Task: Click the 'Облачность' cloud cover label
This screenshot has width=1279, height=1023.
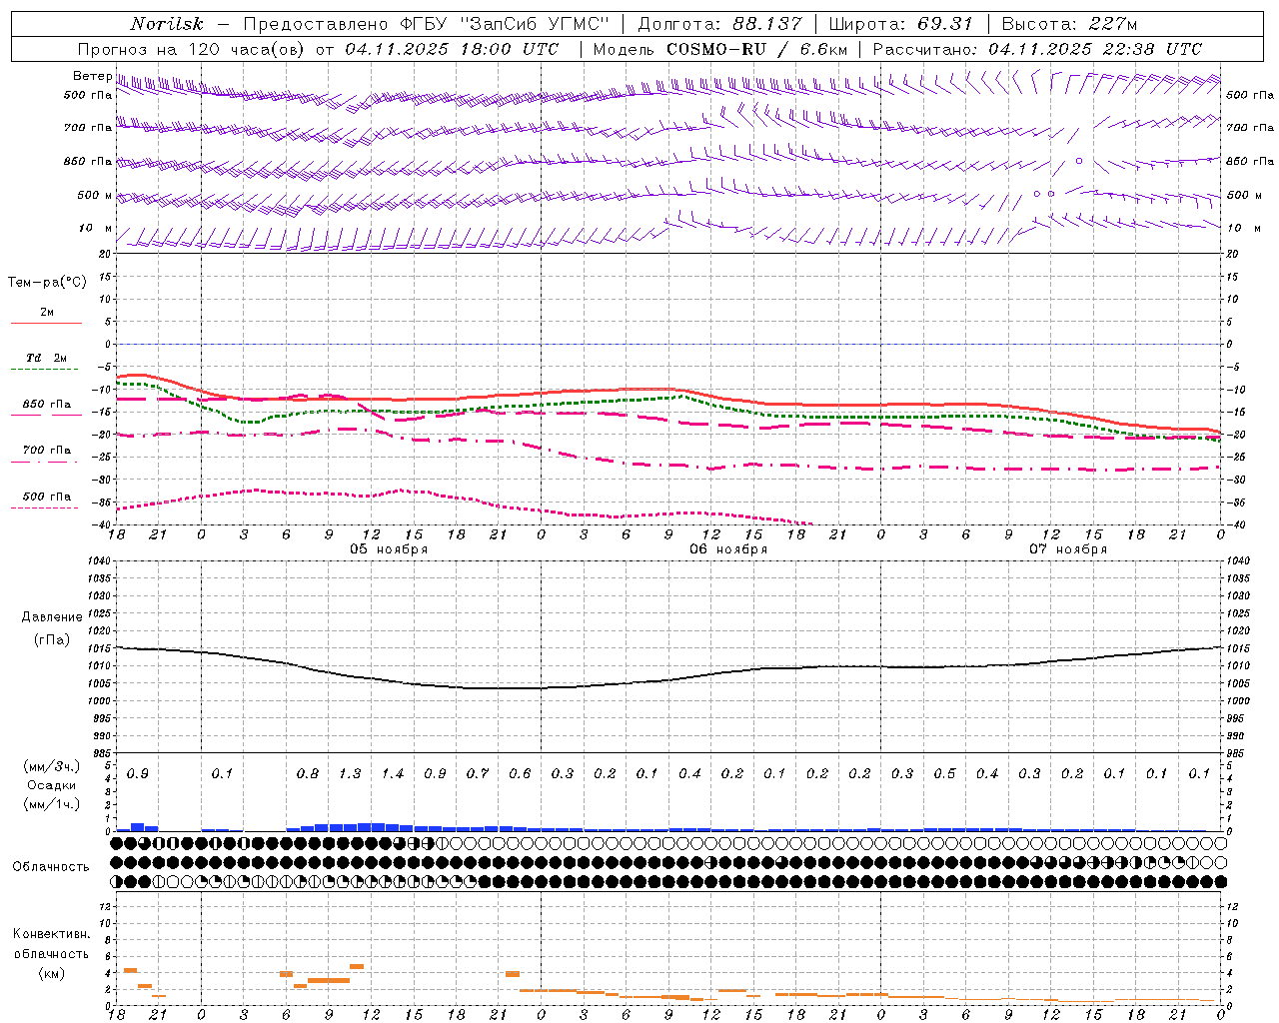Action: click(51, 867)
